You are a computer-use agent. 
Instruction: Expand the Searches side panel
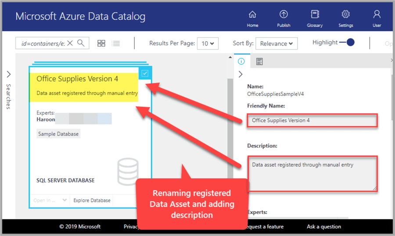click(9, 74)
